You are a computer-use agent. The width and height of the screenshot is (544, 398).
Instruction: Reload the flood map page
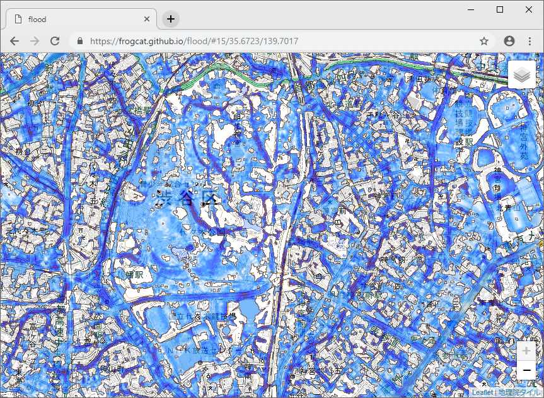[x=55, y=41]
